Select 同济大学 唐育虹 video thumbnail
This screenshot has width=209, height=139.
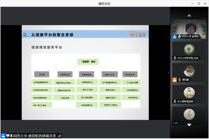tap(189, 29)
